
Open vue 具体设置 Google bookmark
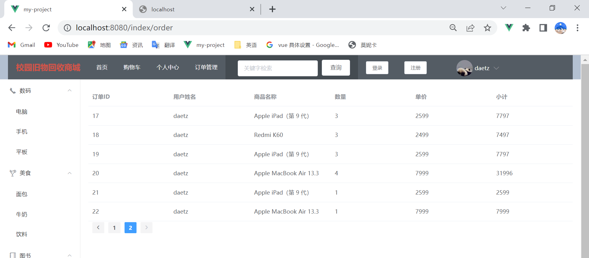point(302,45)
